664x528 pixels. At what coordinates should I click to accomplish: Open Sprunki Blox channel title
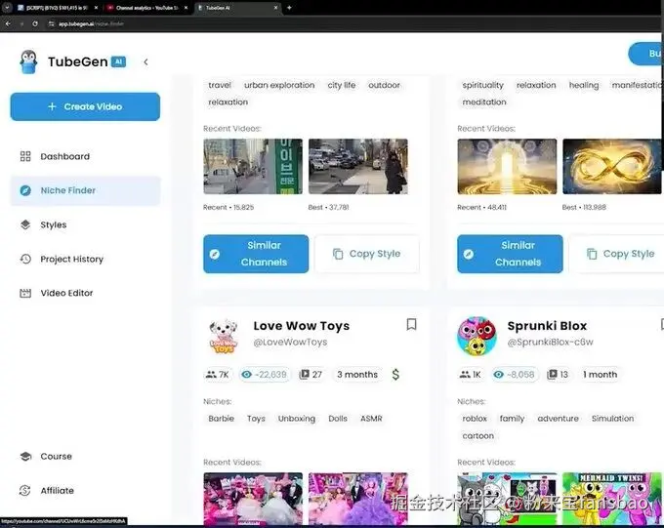547,326
